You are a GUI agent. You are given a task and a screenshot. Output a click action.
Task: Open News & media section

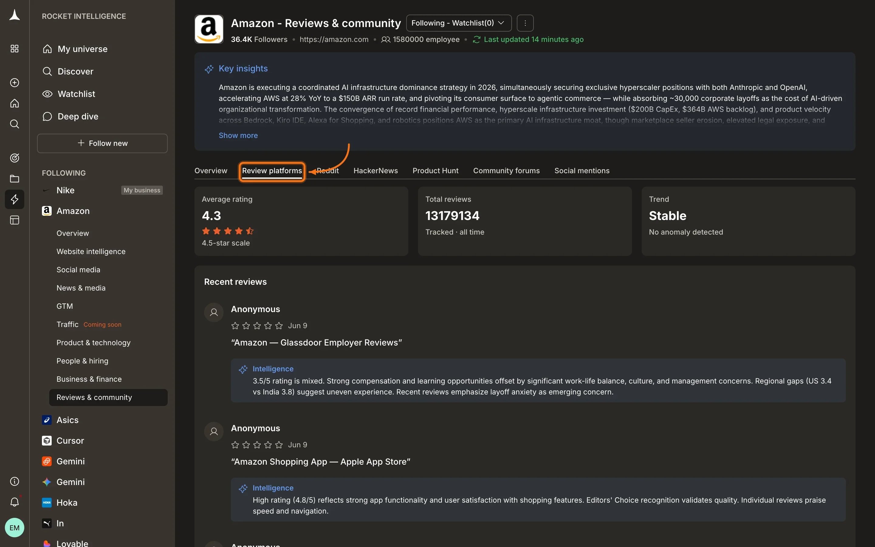(81, 288)
